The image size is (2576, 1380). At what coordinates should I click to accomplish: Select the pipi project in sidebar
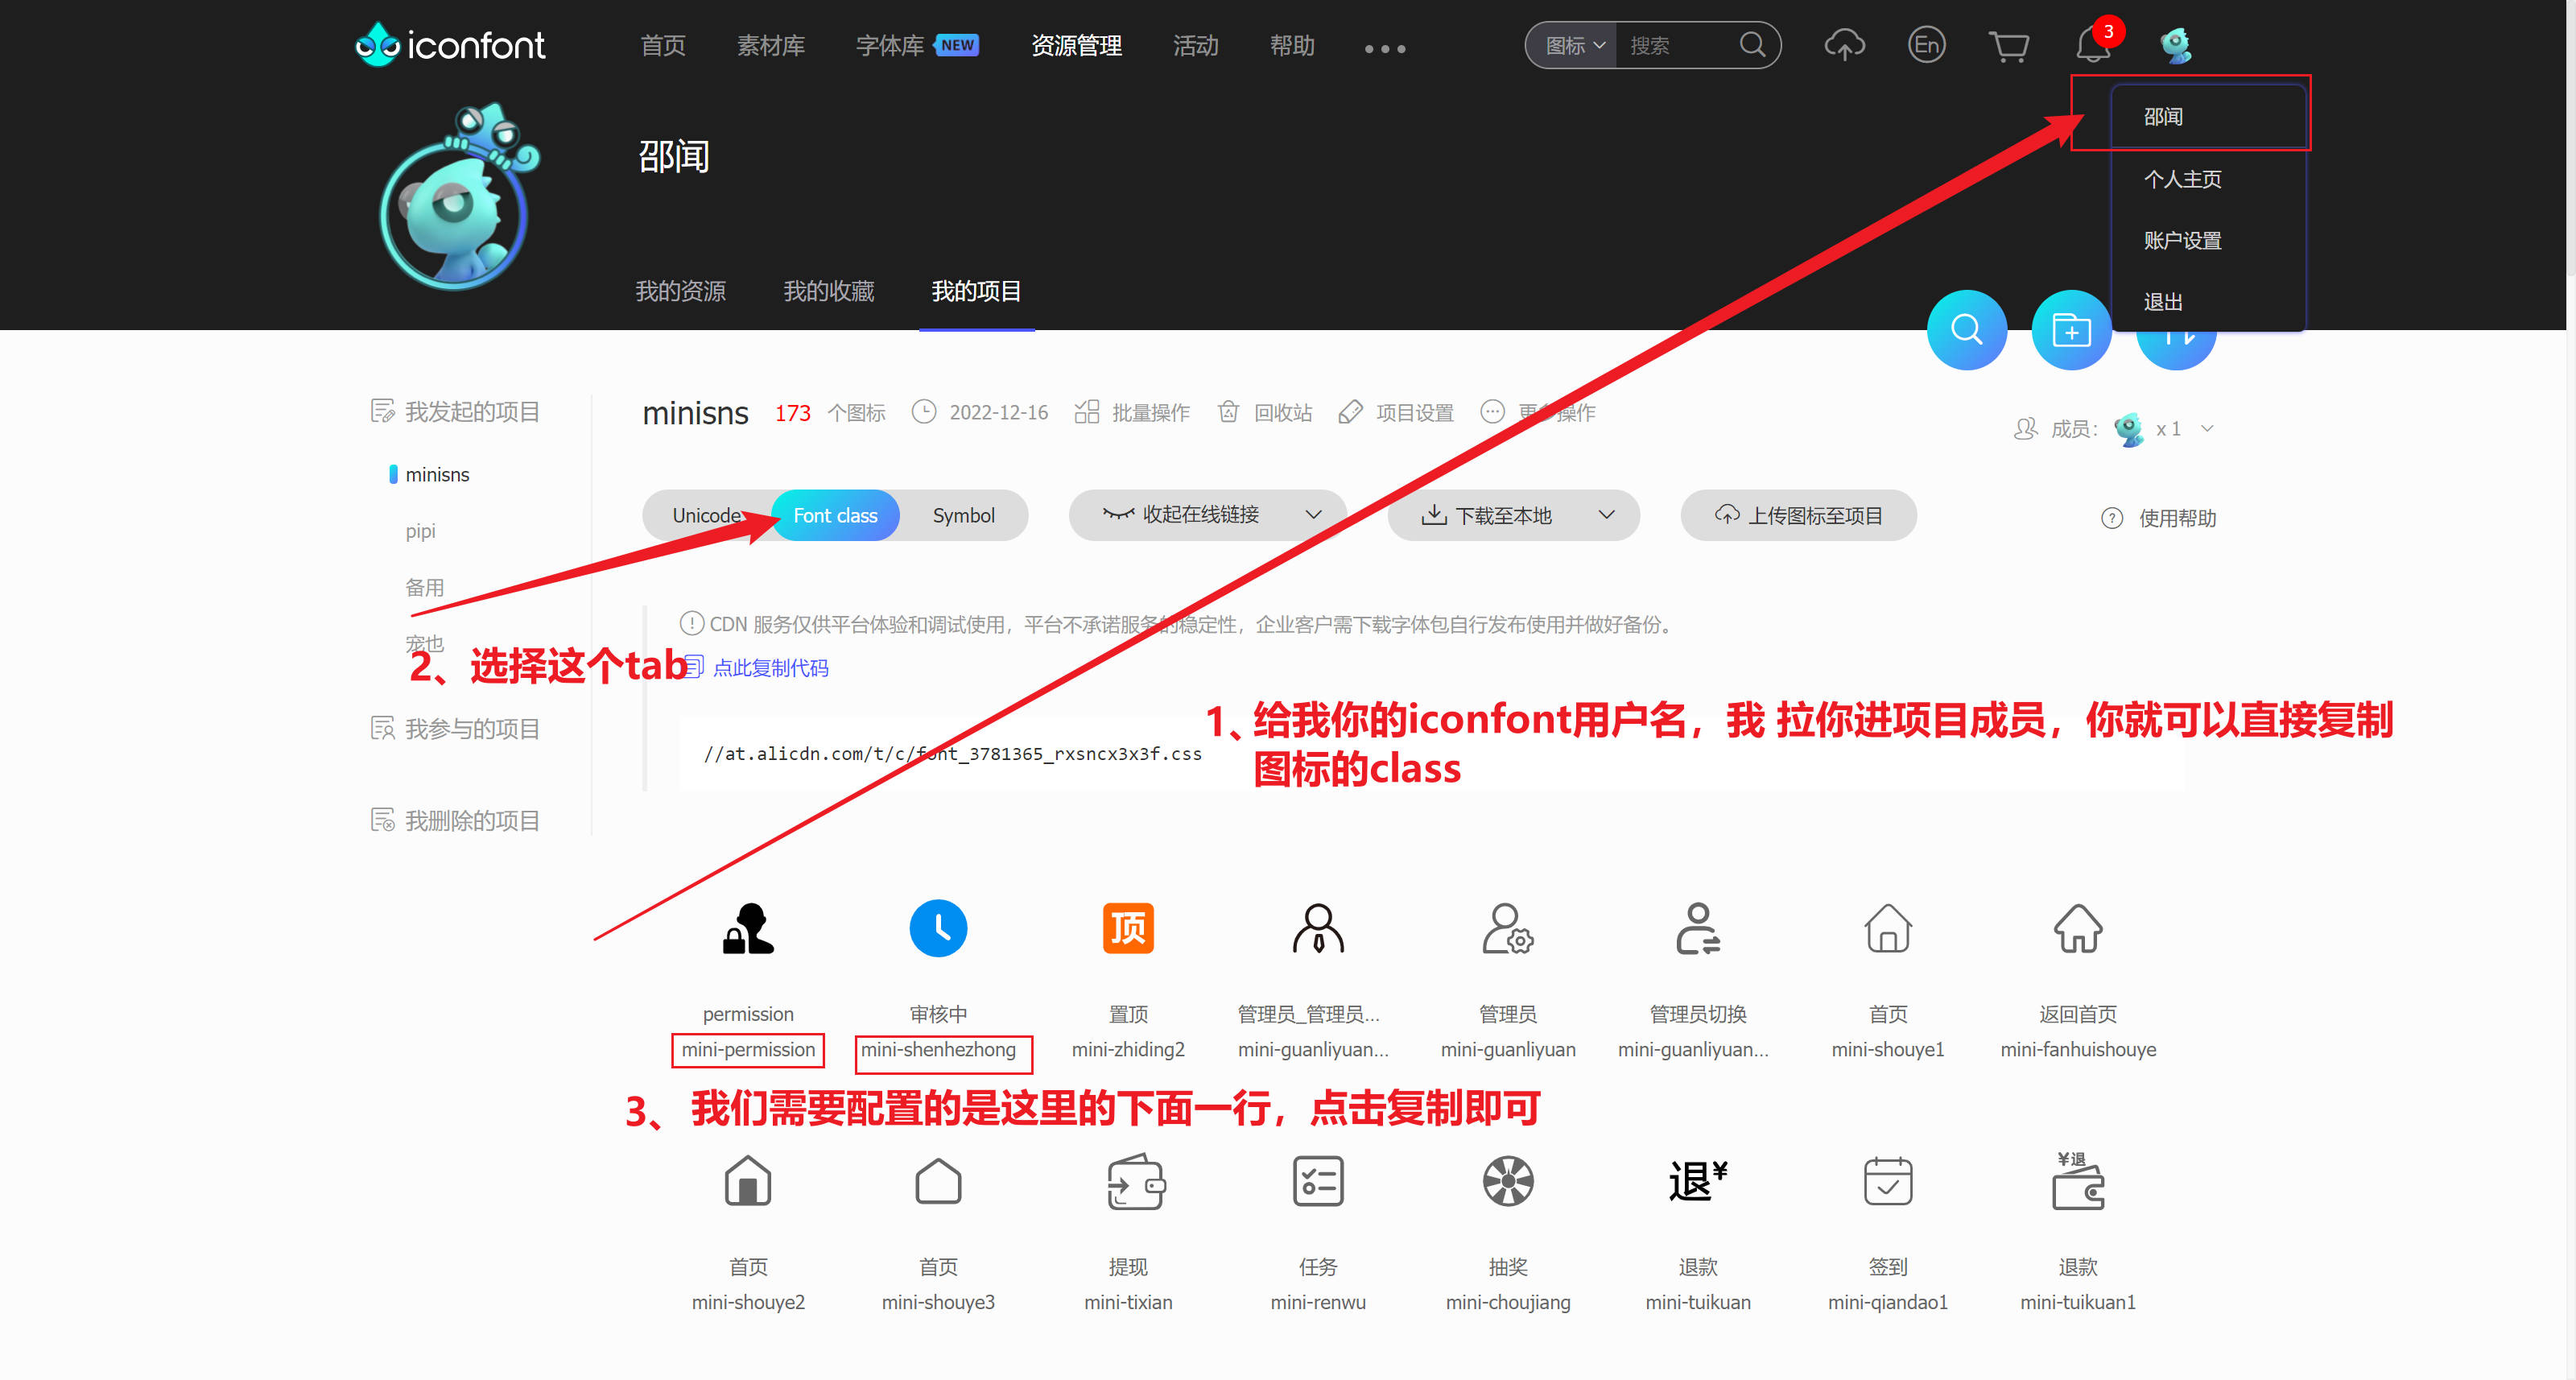click(x=420, y=531)
